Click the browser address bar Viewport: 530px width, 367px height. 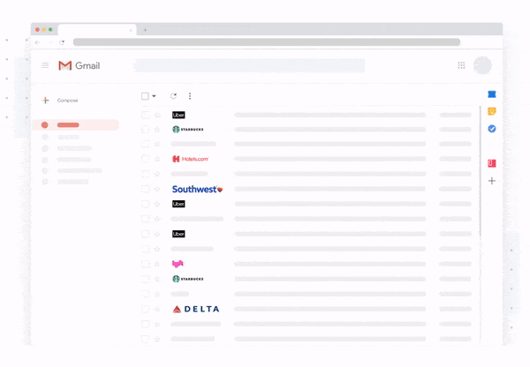click(267, 42)
